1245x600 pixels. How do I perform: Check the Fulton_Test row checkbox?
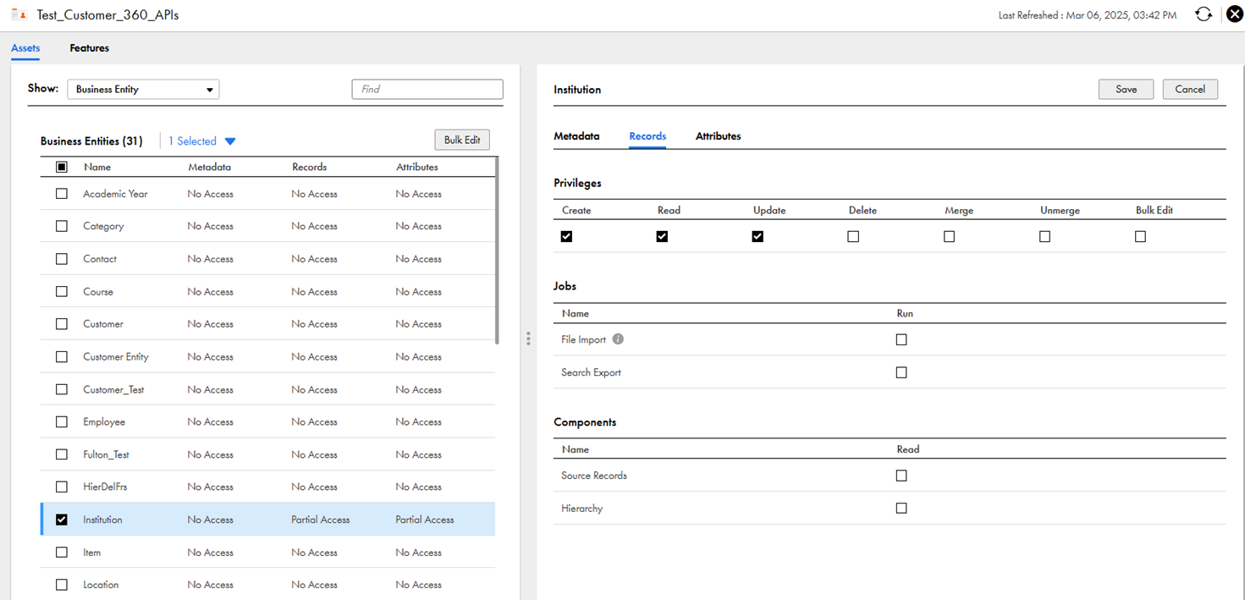pos(62,454)
